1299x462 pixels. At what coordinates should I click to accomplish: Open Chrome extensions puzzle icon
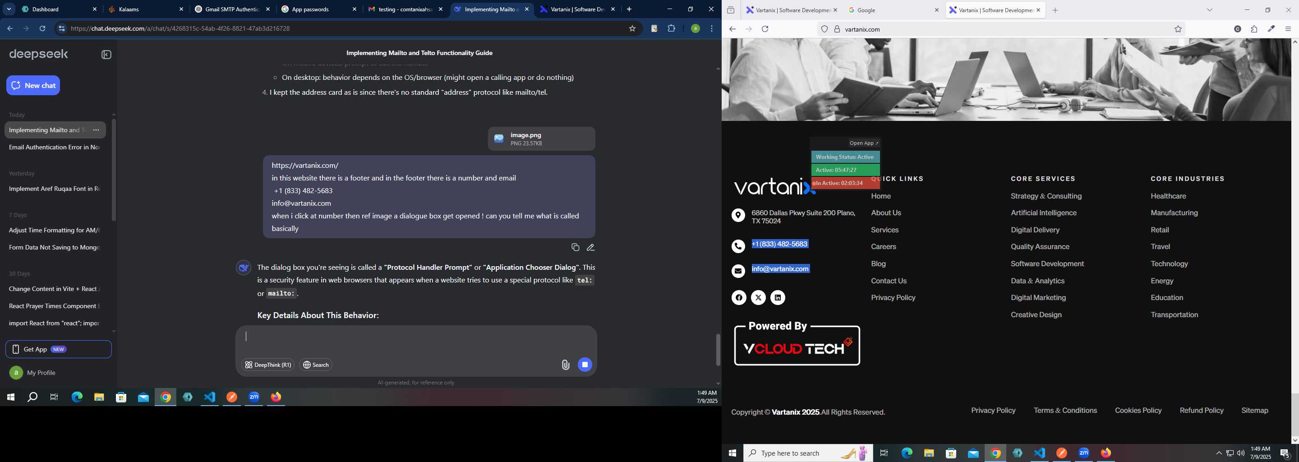(x=671, y=29)
